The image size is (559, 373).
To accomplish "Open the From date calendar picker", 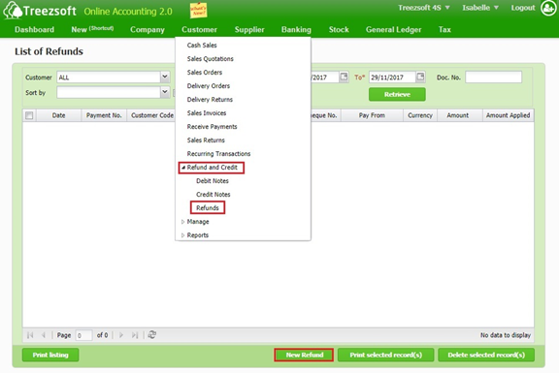I will tap(344, 77).
